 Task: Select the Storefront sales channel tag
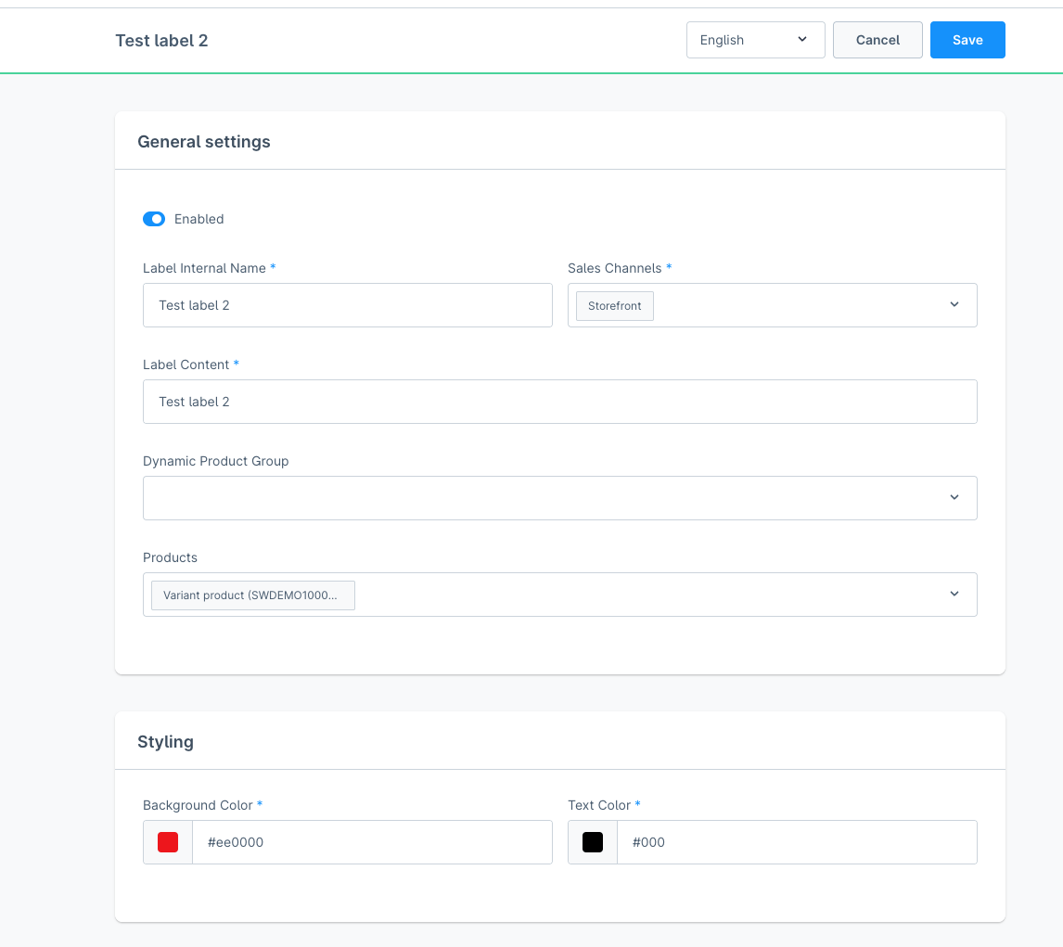pyautogui.click(x=614, y=306)
